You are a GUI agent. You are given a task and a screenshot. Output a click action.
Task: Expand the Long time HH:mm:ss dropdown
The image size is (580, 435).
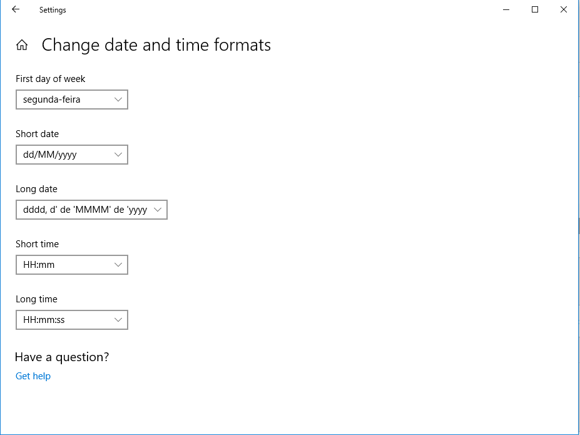coord(72,320)
